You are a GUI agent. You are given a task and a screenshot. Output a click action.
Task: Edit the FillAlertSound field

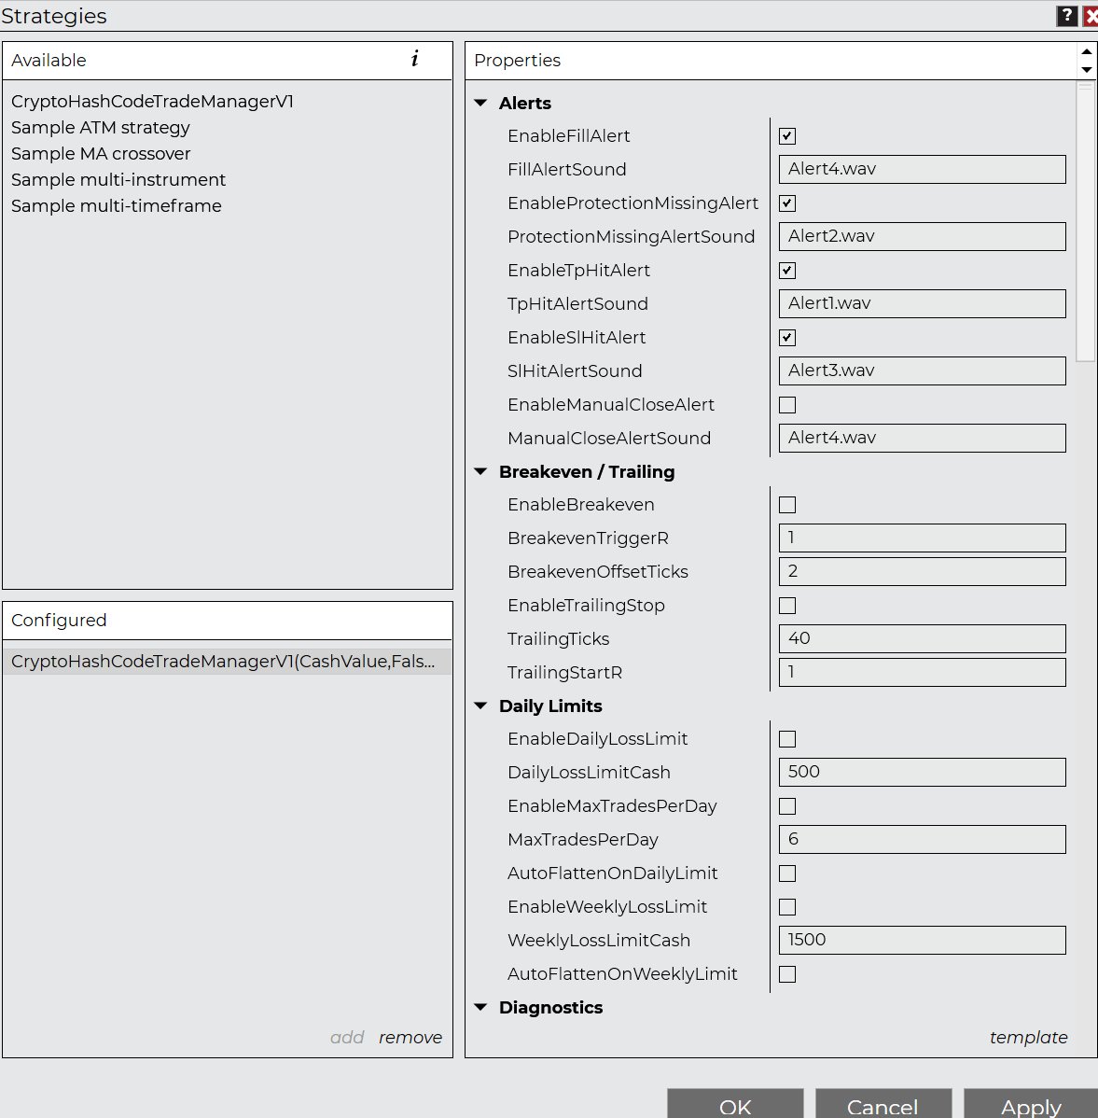click(x=922, y=170)
